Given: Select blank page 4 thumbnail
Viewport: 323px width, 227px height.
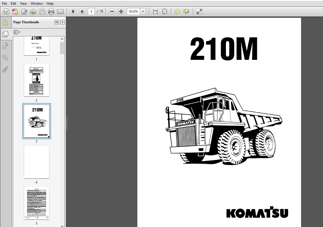Looking at the screenshot, I should tap(36, 162).
